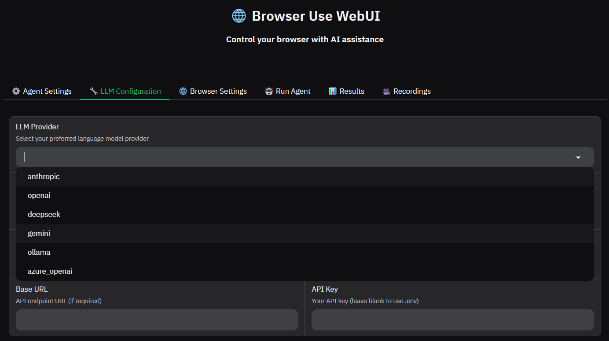Image resolution: width=609 pixels, height=341 pixels.
Task: Click 'Control your browser with AI assistance' subtitle
Action: pyautogui.click(x=305, y=40)
